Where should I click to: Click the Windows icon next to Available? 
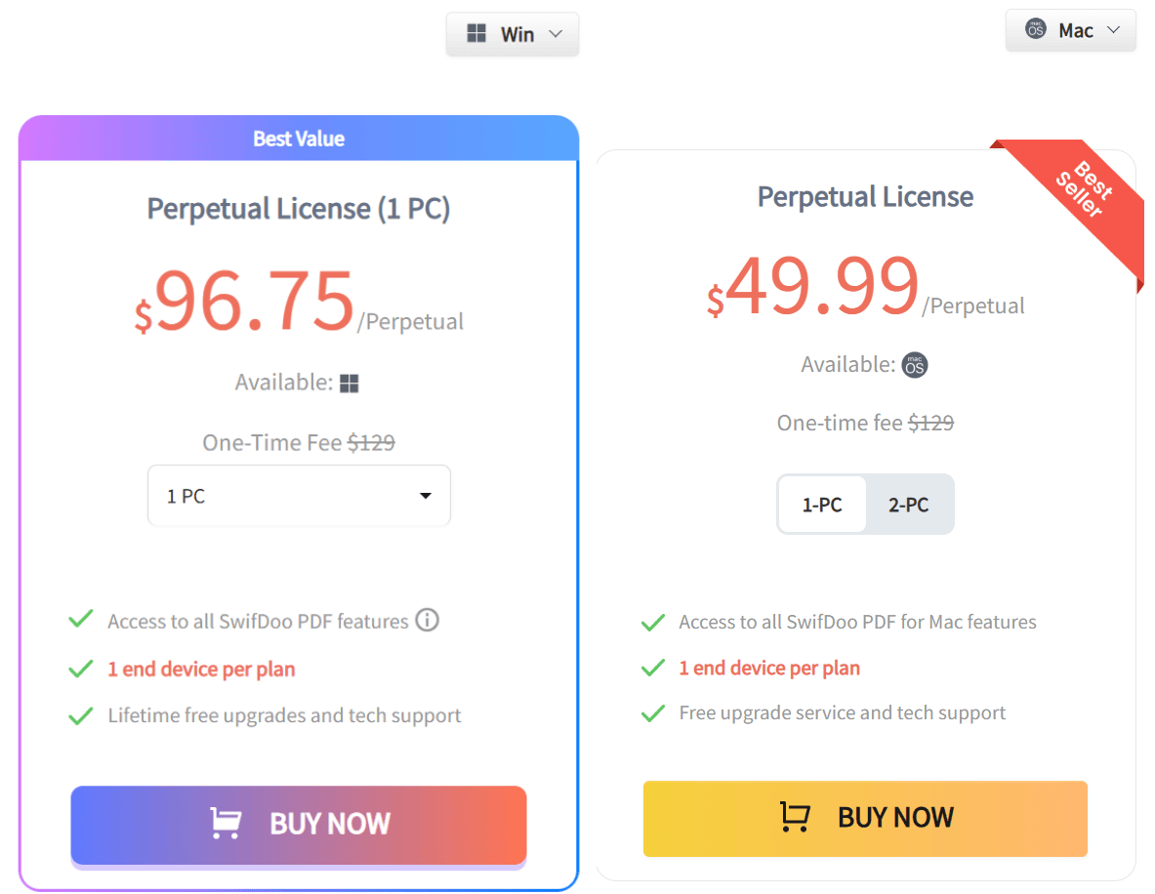point(350,383)
